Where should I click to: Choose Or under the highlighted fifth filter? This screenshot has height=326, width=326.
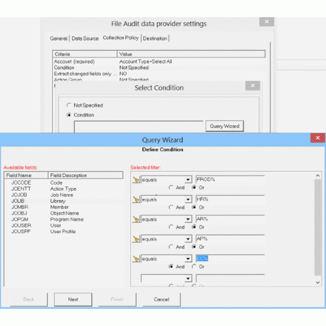pyautogui.click(x=194, y=267)
